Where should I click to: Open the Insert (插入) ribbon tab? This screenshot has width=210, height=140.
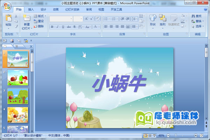click(x=31, y=9)
